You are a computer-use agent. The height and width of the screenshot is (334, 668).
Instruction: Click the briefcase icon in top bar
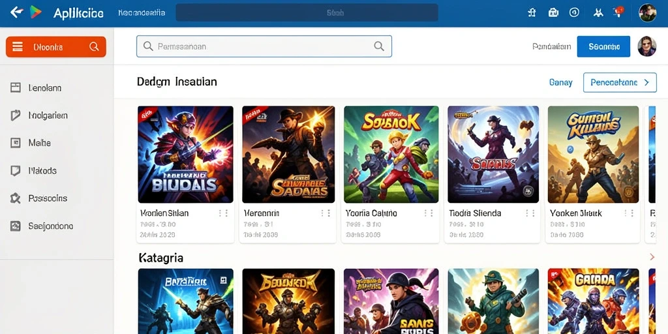(553, 12)
